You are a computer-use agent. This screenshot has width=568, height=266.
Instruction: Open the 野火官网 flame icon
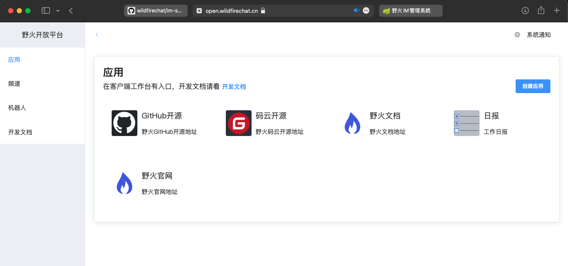click(125, 183)
